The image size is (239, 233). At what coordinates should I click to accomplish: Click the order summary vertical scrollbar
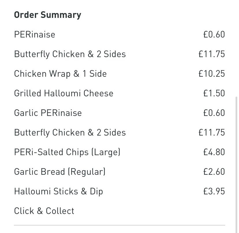pyautogui.click(x=236, y=164)
